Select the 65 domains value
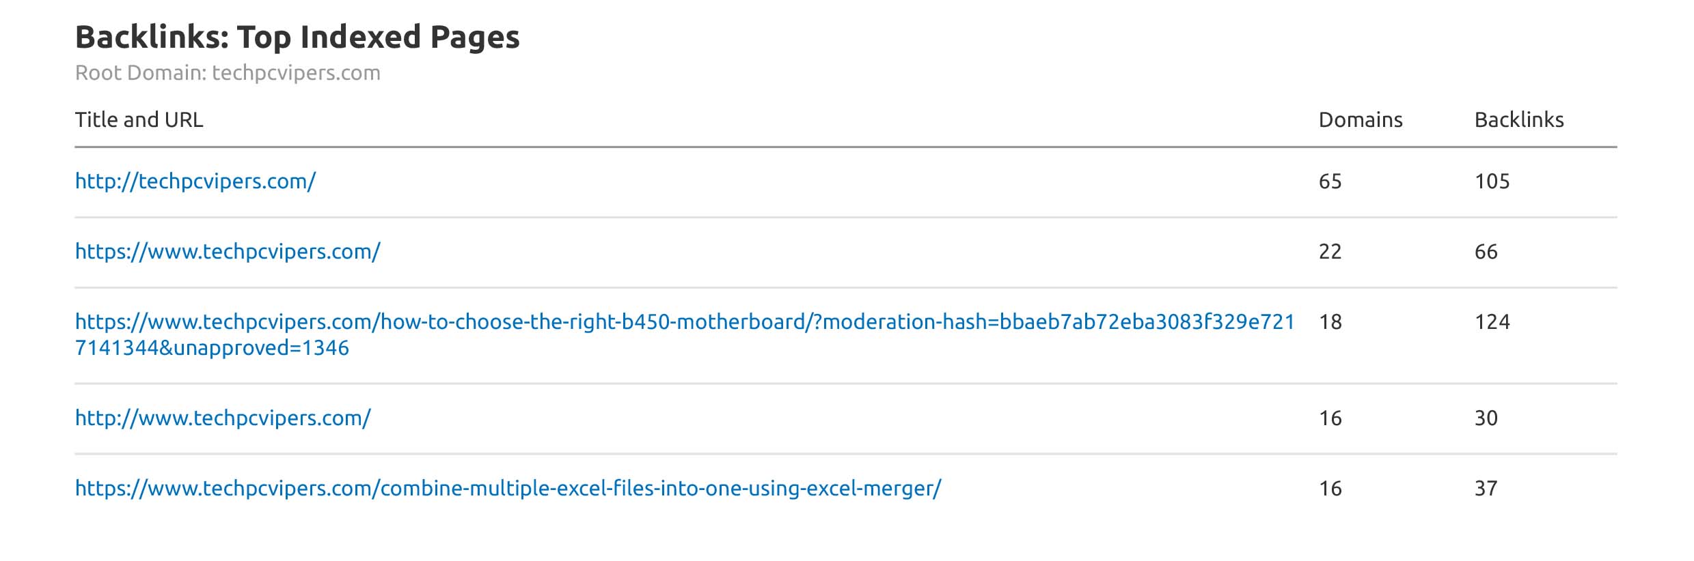The width and height of the screenshot is (1694, 561). [x=1330, y=182]
